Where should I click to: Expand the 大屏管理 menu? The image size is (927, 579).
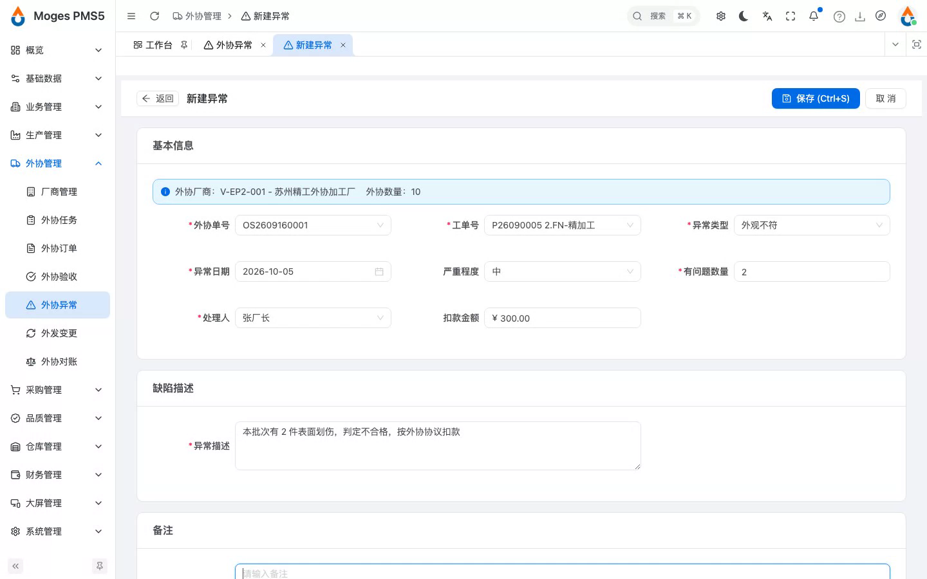tap(57, 503)
